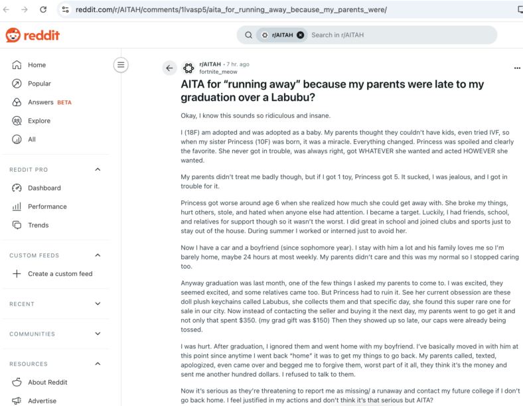Open user fortnite_meow profile

pyautogui.click(x=218, y=72)
